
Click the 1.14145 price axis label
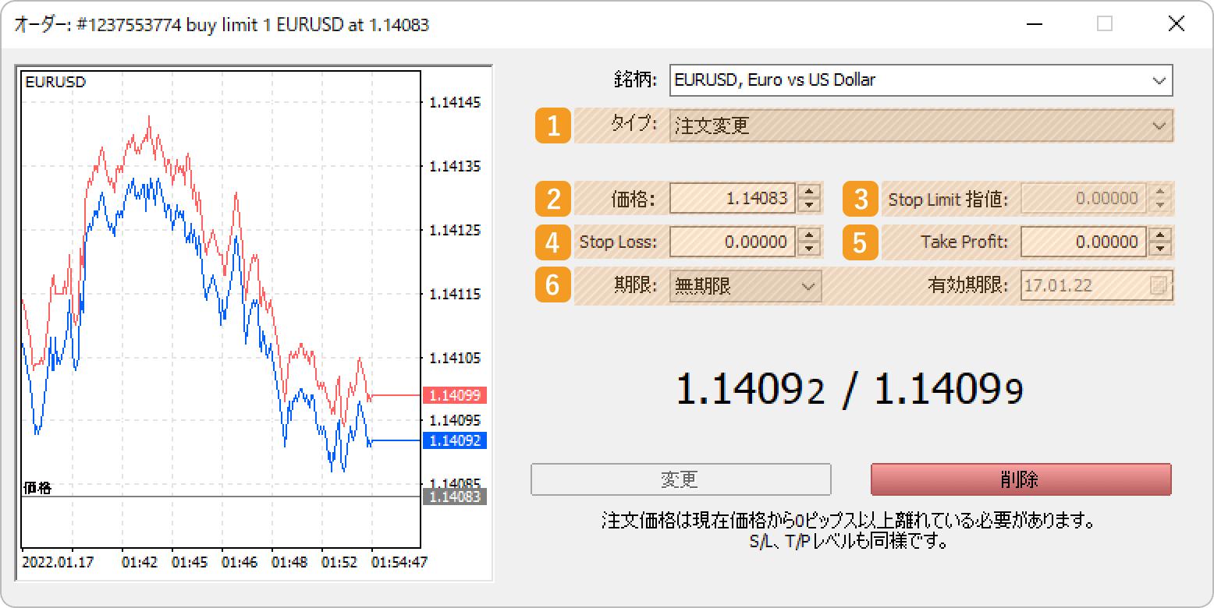pos(455,102)
